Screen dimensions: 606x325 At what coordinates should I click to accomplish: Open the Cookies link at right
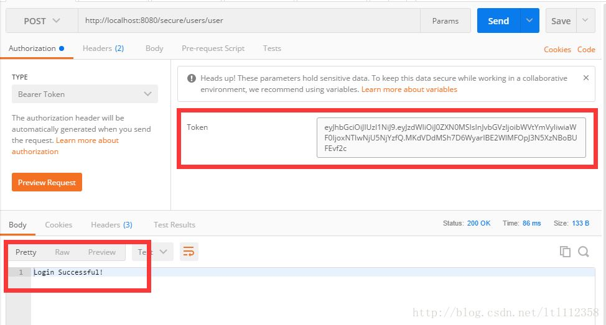(557, 50)
